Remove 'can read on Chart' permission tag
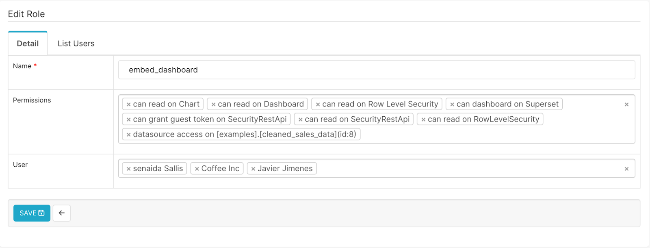The height and width of the screenshot is (248, 650). pyautogui.click(x=128, y=104)
